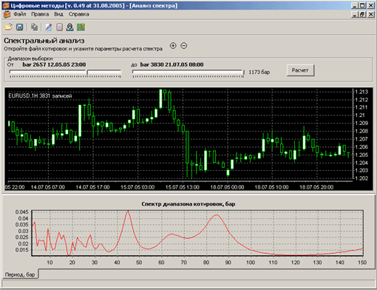Select the Период, бар tab
This screenshot has width=377, height=290.
[x=20, y=274]
